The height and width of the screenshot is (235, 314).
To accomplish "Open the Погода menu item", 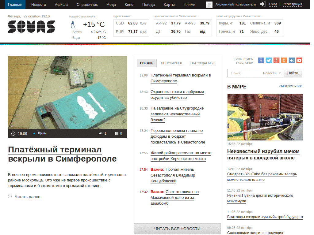I will click(x=148, y=4).
